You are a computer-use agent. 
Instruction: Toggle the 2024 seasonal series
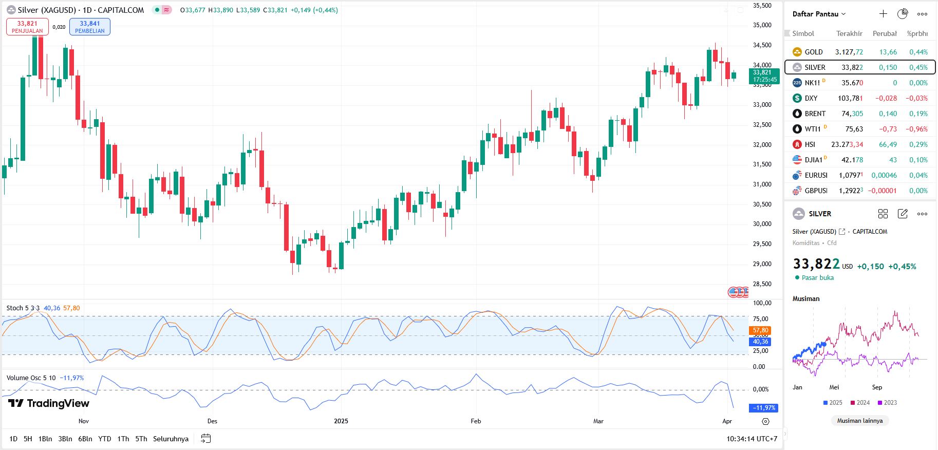tap(860, 403)
